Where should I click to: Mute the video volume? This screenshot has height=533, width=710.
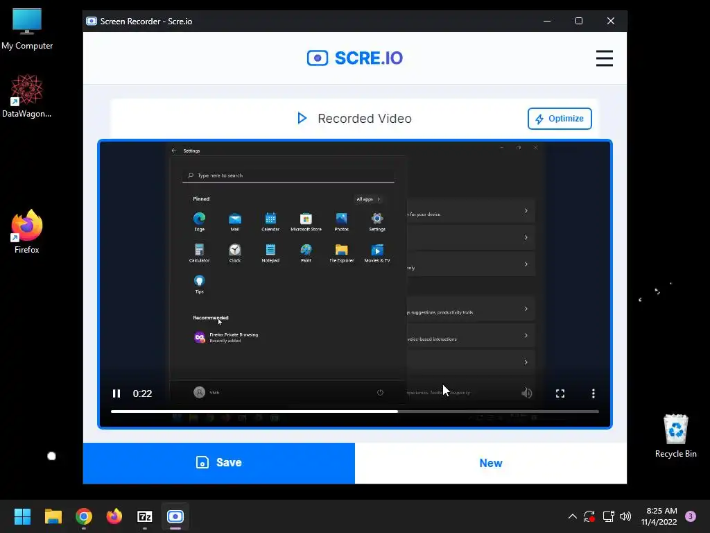pyautogui.click(x=527, y=393)
